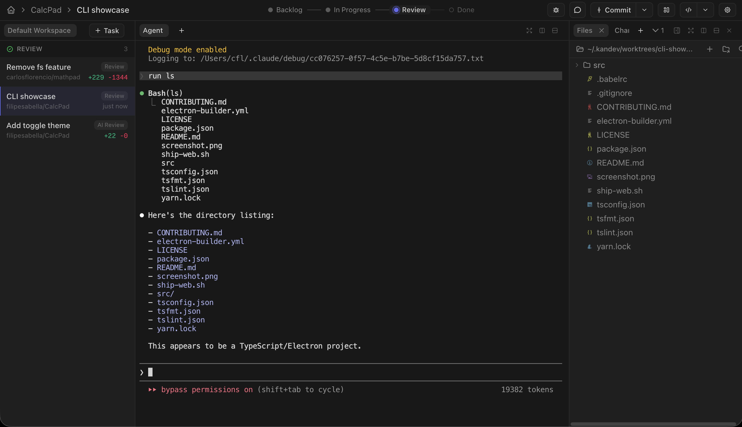Click the 19382 tokens counter
The image size is (742, 427).
[x=527, y=390]
